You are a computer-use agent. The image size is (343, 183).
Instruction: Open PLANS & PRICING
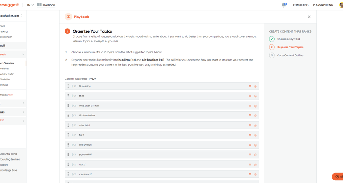[323, 5]
